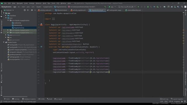This screenshot has height=105, width=187.
Task: Open the Project tool window sidebar button
Action: (x=1, y=13)
